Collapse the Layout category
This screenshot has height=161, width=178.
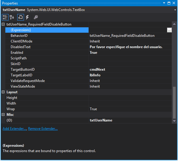(x=3, y=92)
